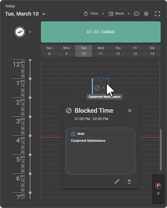Viewport: 167px width, 208px height.
Task: Click the 3 pm marker on time ruler
Action: point(30,117)
